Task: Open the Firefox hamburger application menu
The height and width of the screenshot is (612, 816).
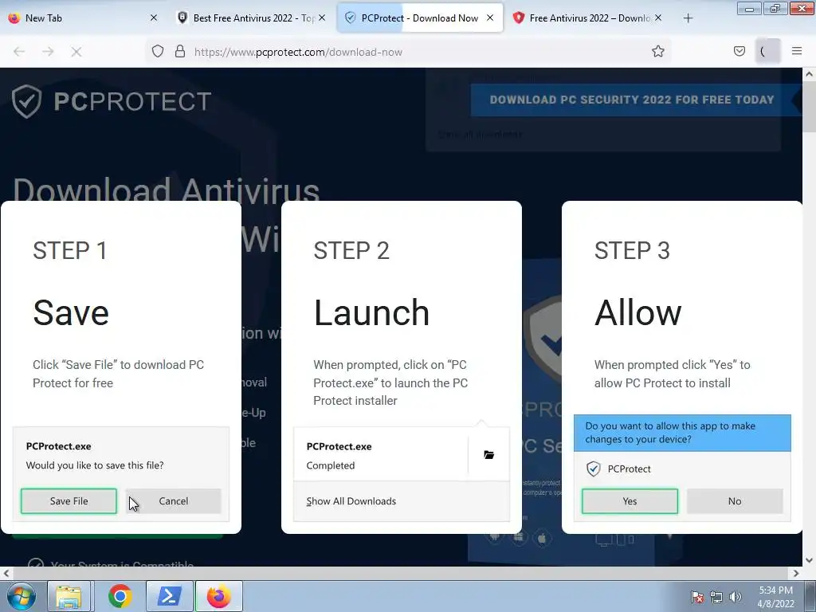Action: (x=797, y=52)
